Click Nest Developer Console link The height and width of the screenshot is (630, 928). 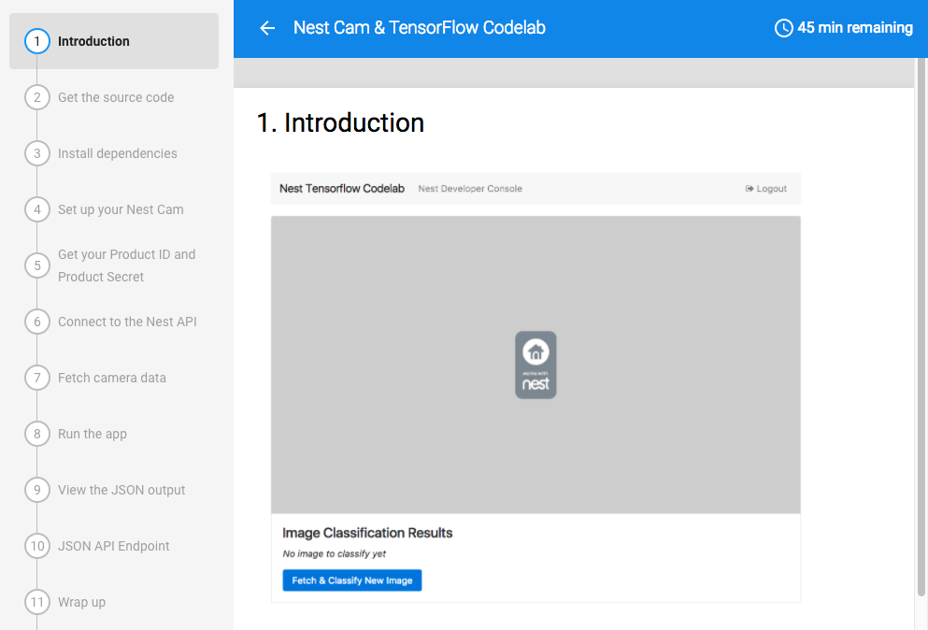[470, 189]
